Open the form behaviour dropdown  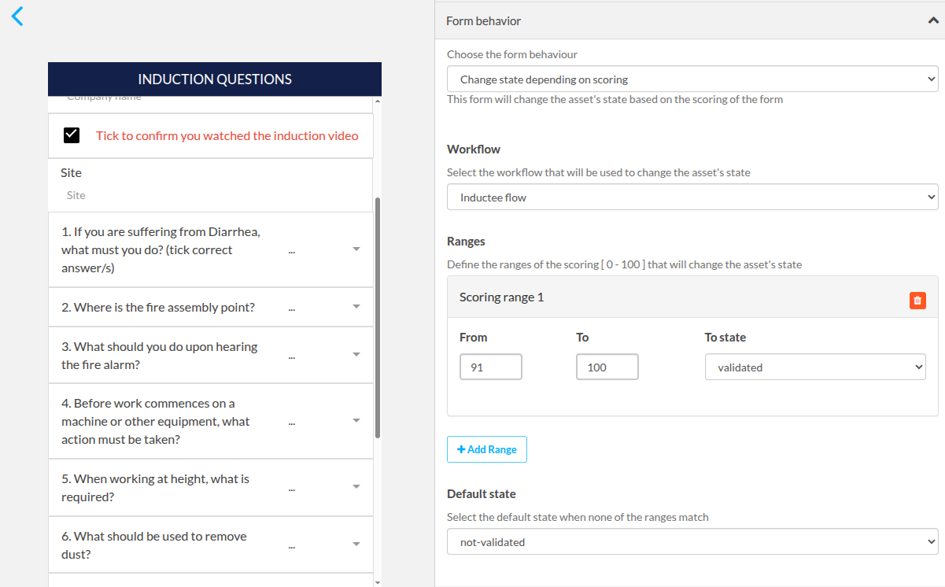click(x=692, y=79)
